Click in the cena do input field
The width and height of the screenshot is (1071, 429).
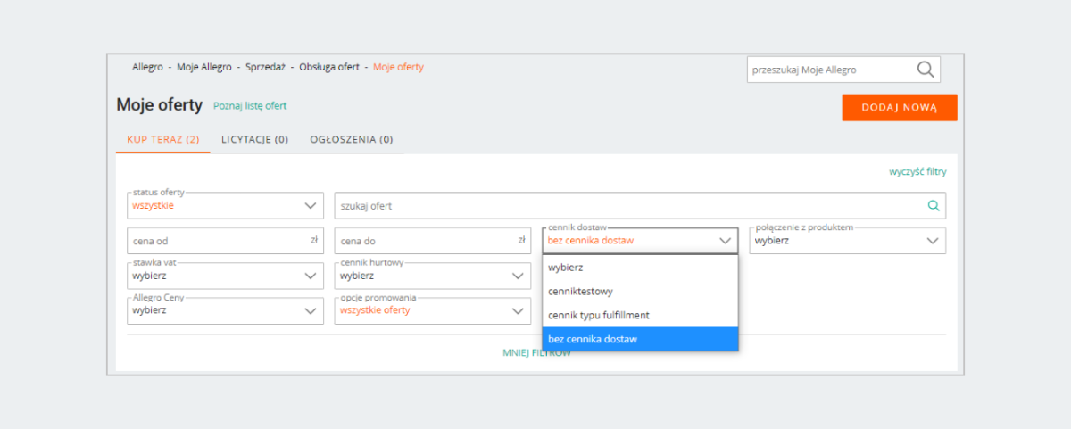pyautogui.click(x=422, y=241)
